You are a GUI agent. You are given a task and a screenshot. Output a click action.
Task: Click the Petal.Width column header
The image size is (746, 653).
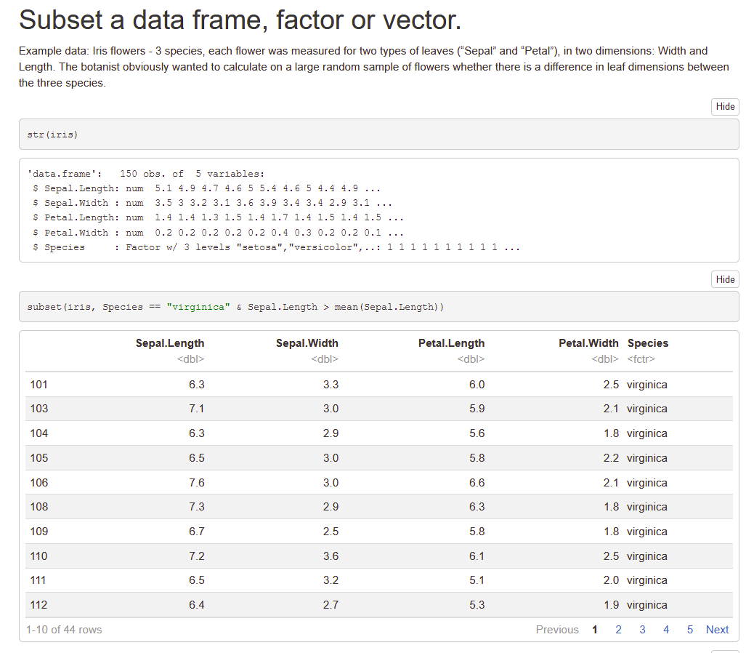pyautogui.click(x=588, y=343)
